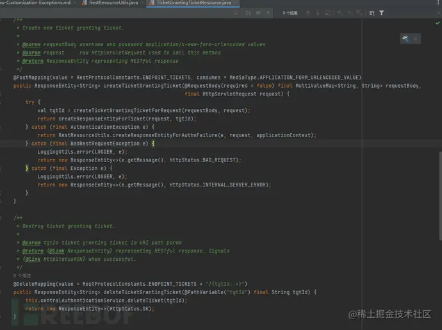Click highlighted brace after BadRestRequestException
The width and height of the screenshot is (442, 330).
click(x=153, y=144)
